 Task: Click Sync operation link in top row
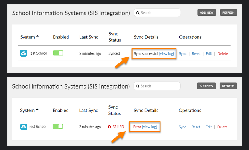point(183,54)
